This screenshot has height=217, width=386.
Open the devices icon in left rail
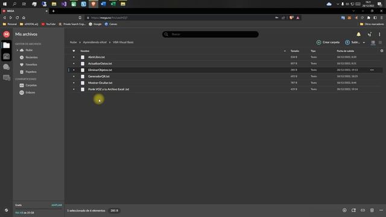[x=7, y=78]
